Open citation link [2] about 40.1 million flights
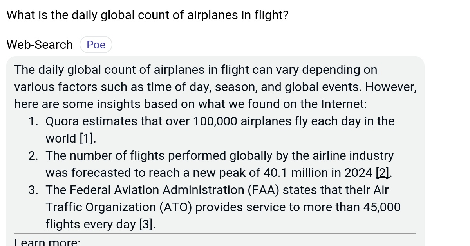 [x=382, y=173]
